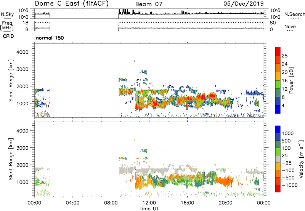
Task: Click the strong red echo near 17:30 in power panel
Action: pos(201,97)
